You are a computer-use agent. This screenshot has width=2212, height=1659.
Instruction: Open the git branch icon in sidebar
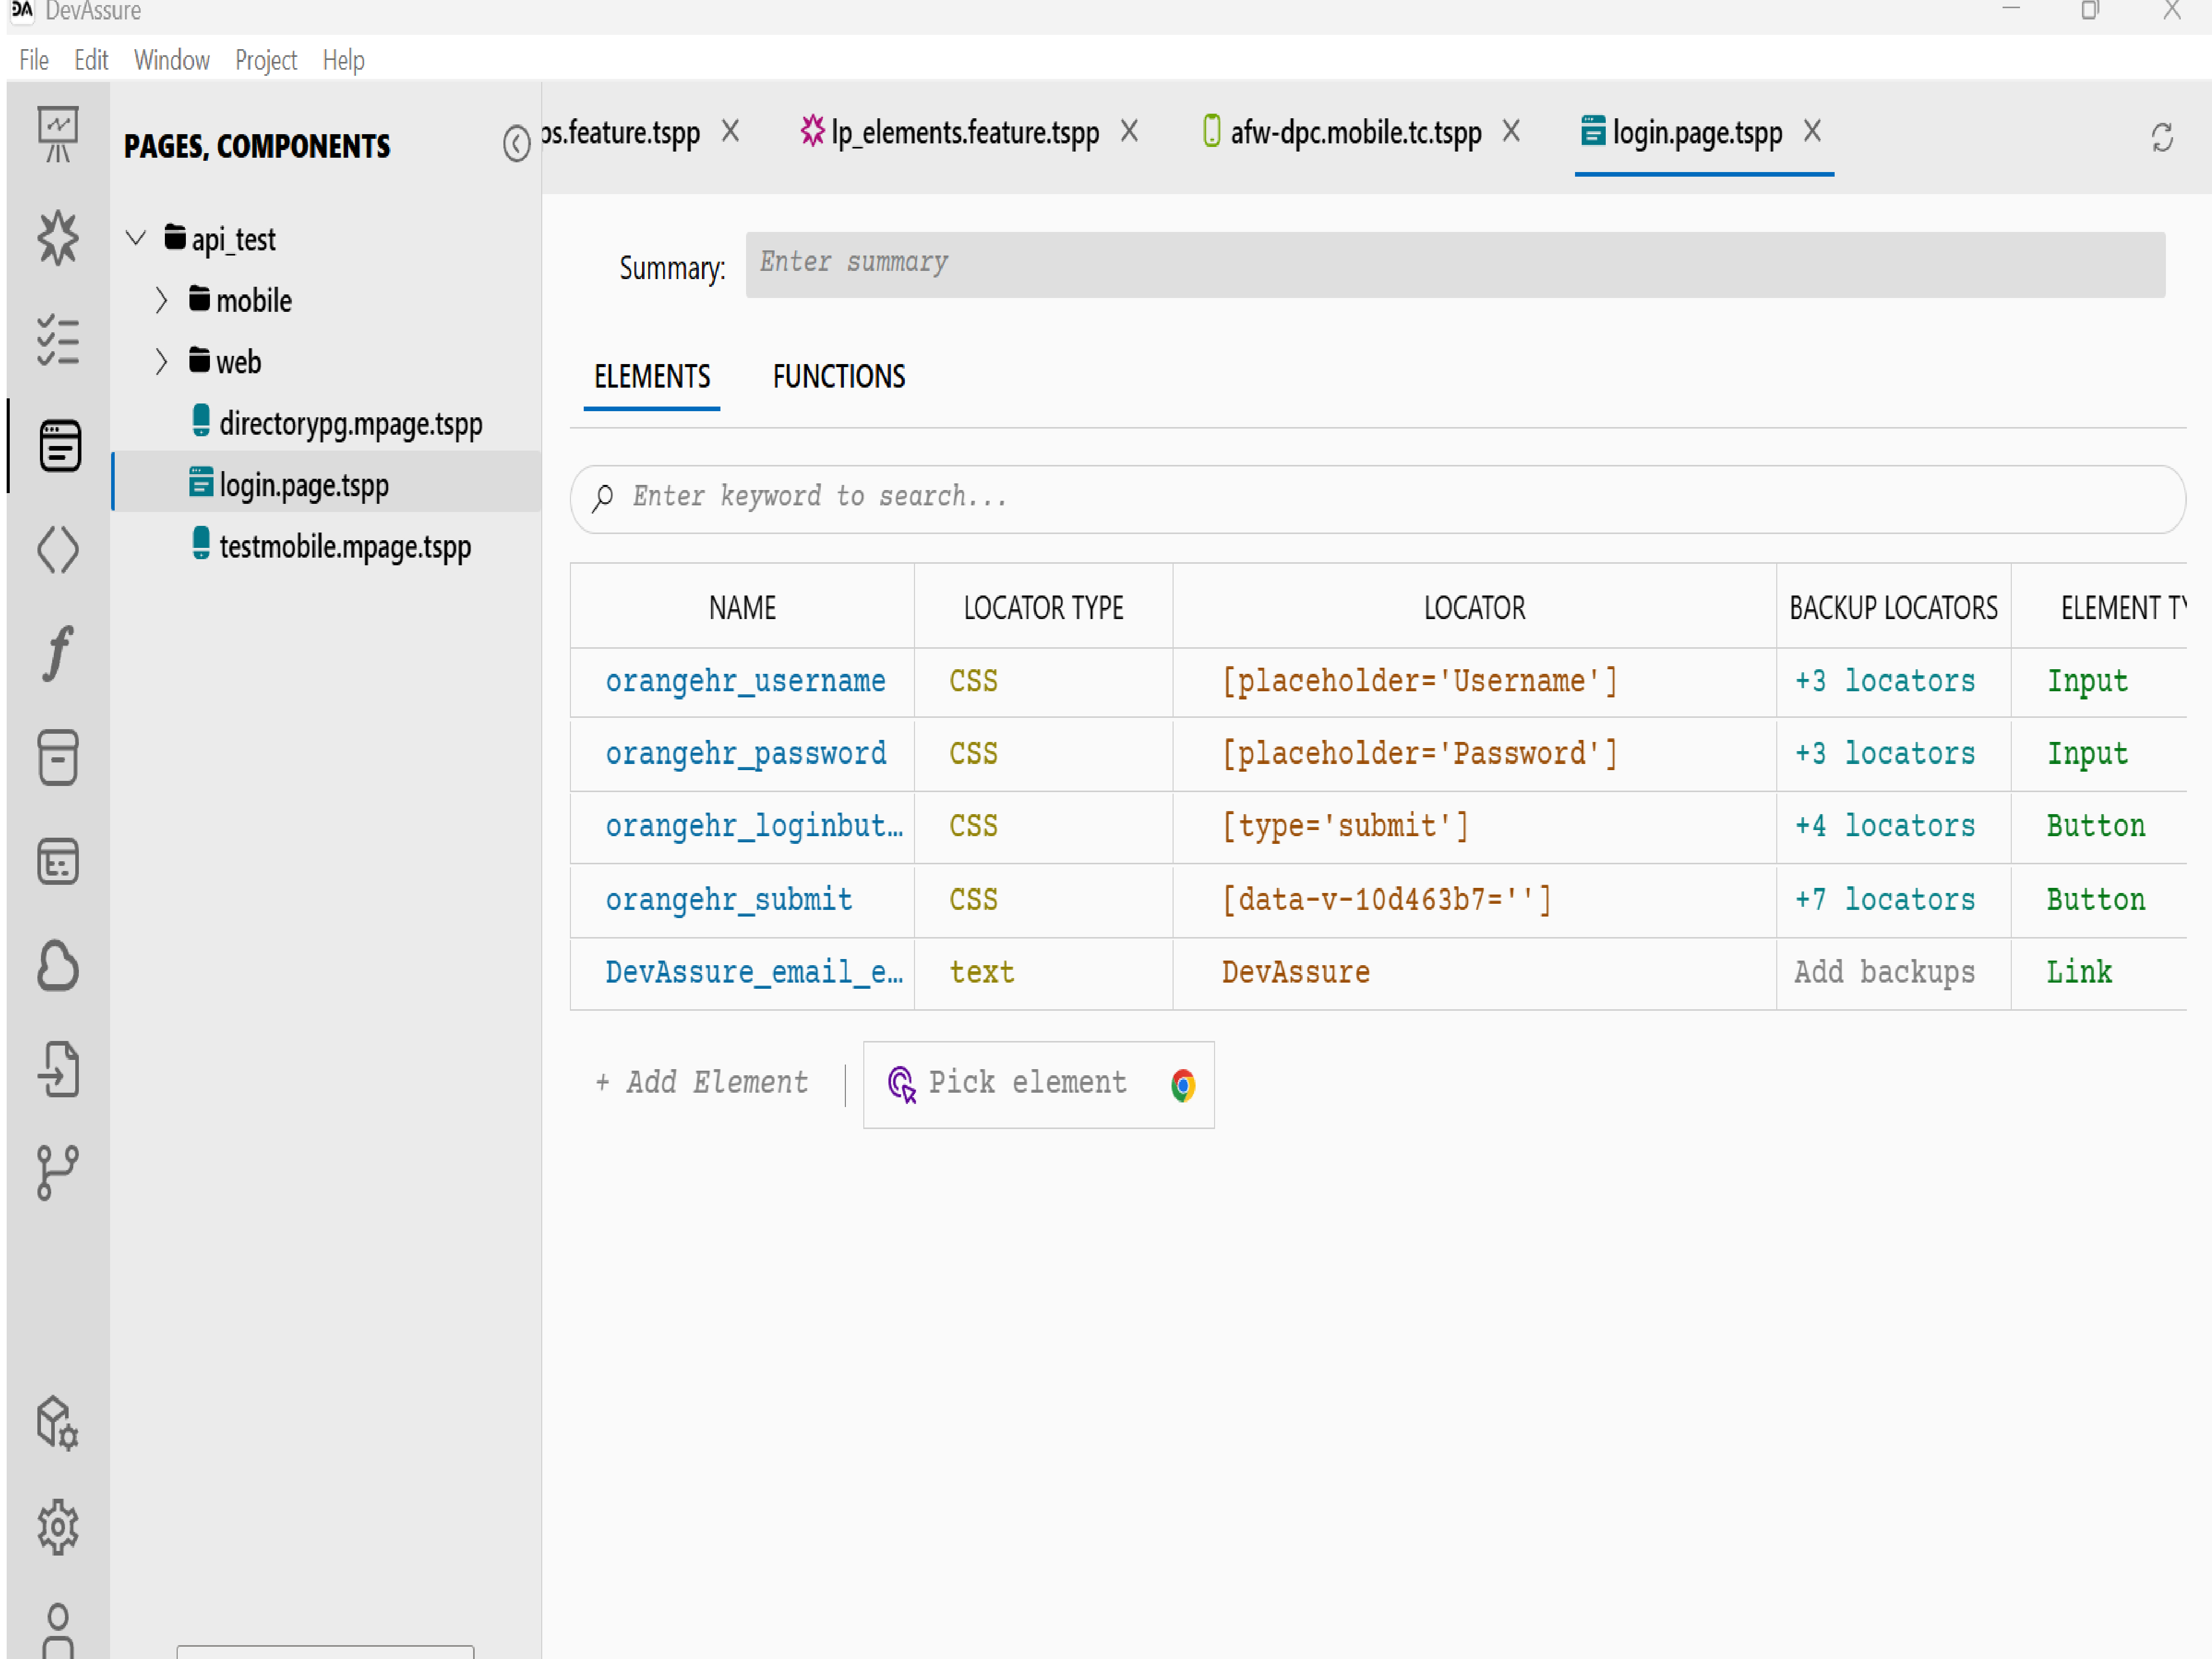pyautogui.click(x=58, y=1172)
